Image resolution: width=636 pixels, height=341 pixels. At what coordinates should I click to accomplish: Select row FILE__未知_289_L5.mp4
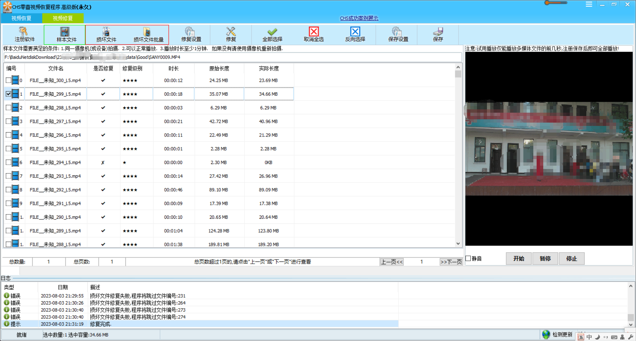(x=149, y=231)
